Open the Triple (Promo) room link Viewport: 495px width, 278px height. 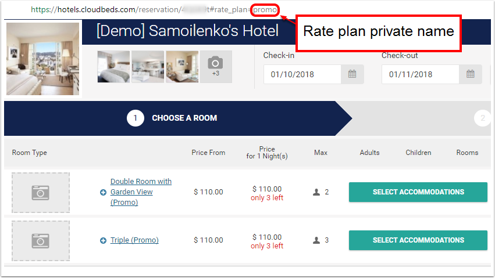pyautogui.click(x=134, y=240)
